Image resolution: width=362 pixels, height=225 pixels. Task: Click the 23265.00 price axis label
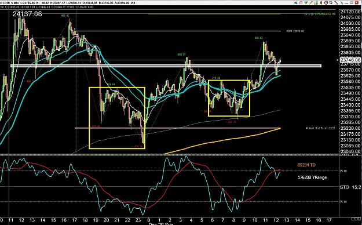[350, 122]
